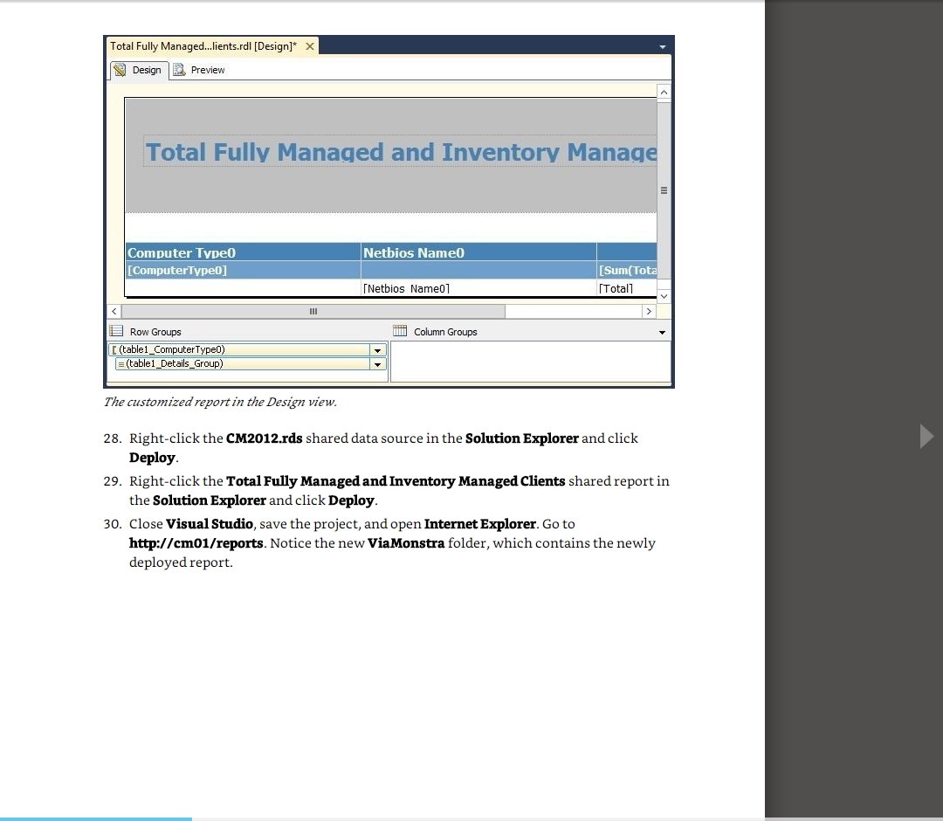943x821 pixels.
Task: Close the report .rdl document tab
Action: 309,46
